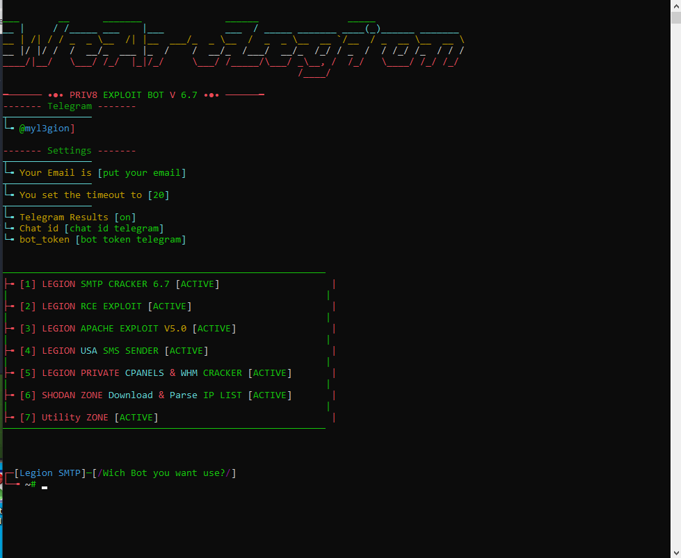Click the [bot token telegram] placeholder

[131, 240]
